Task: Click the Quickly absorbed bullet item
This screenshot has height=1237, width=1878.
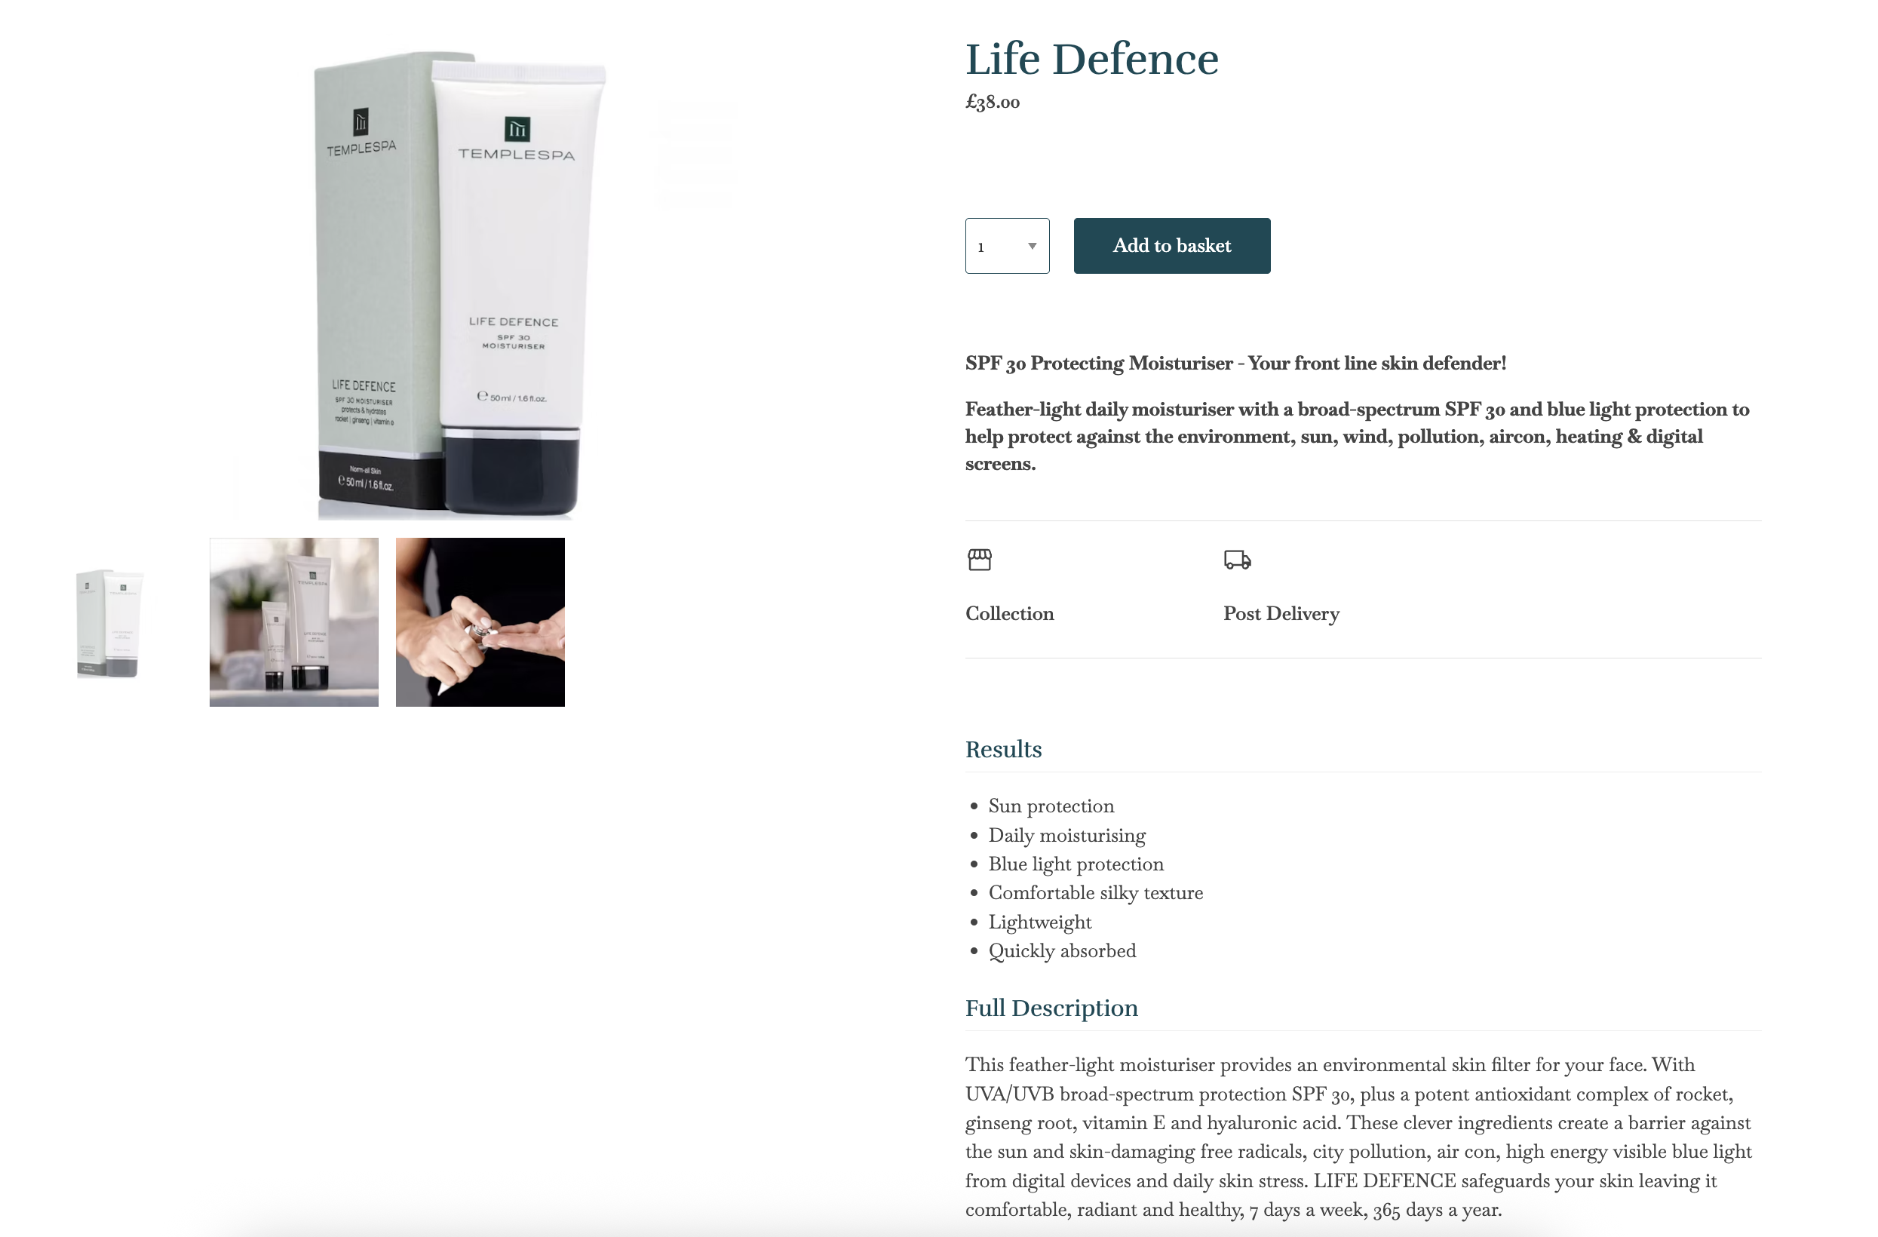Action: 1062,951
